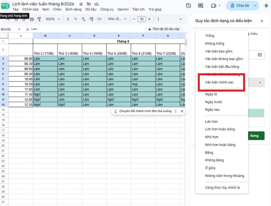The height and width of the screenshot is (206, 271).
Task: Click the print icon in toolbar
Action: point(32,19)
